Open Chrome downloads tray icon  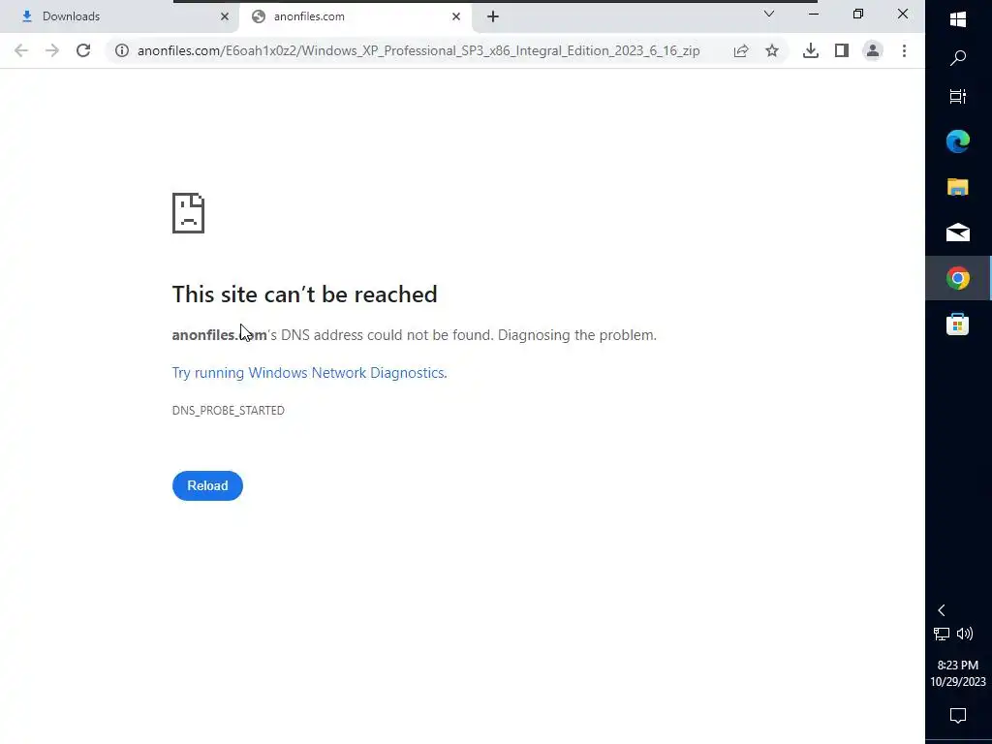811,50
